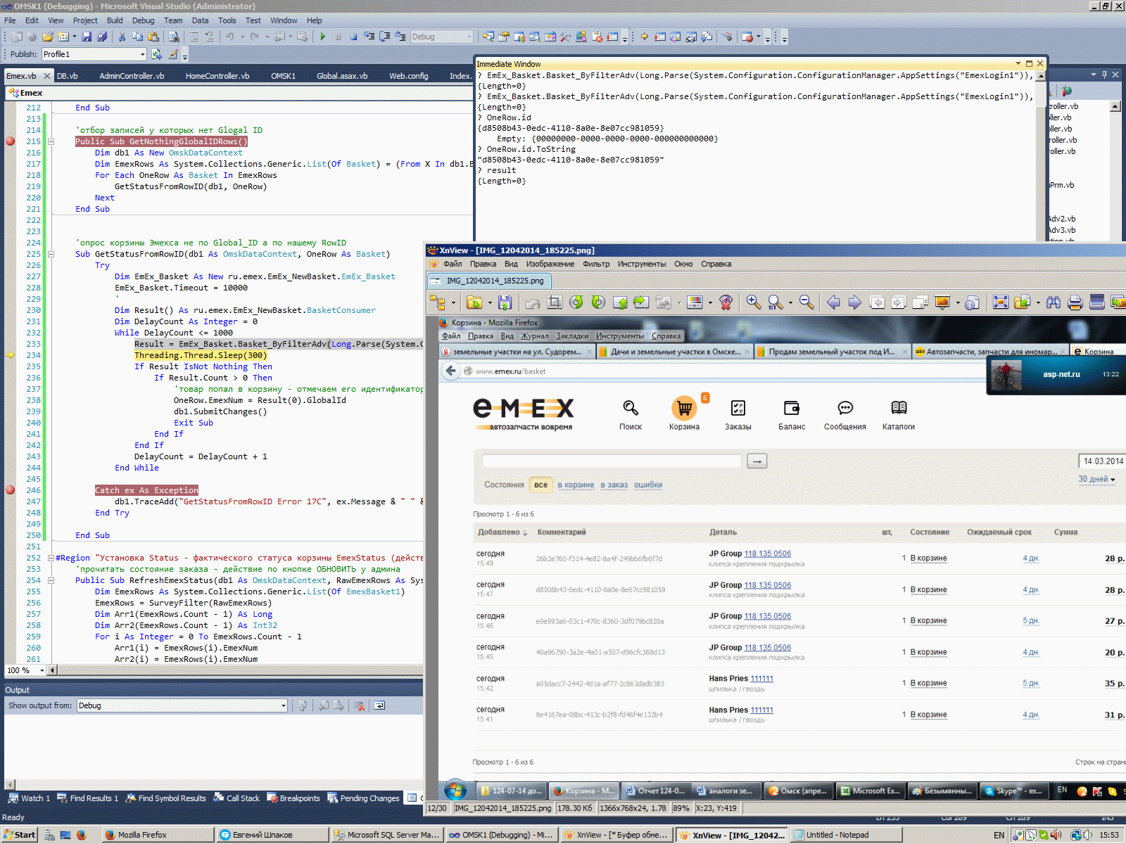Click the Print icon in XnView toolbar
Screen dimensions: 1126x844
pyautogui.click(x=1075, y=302)
